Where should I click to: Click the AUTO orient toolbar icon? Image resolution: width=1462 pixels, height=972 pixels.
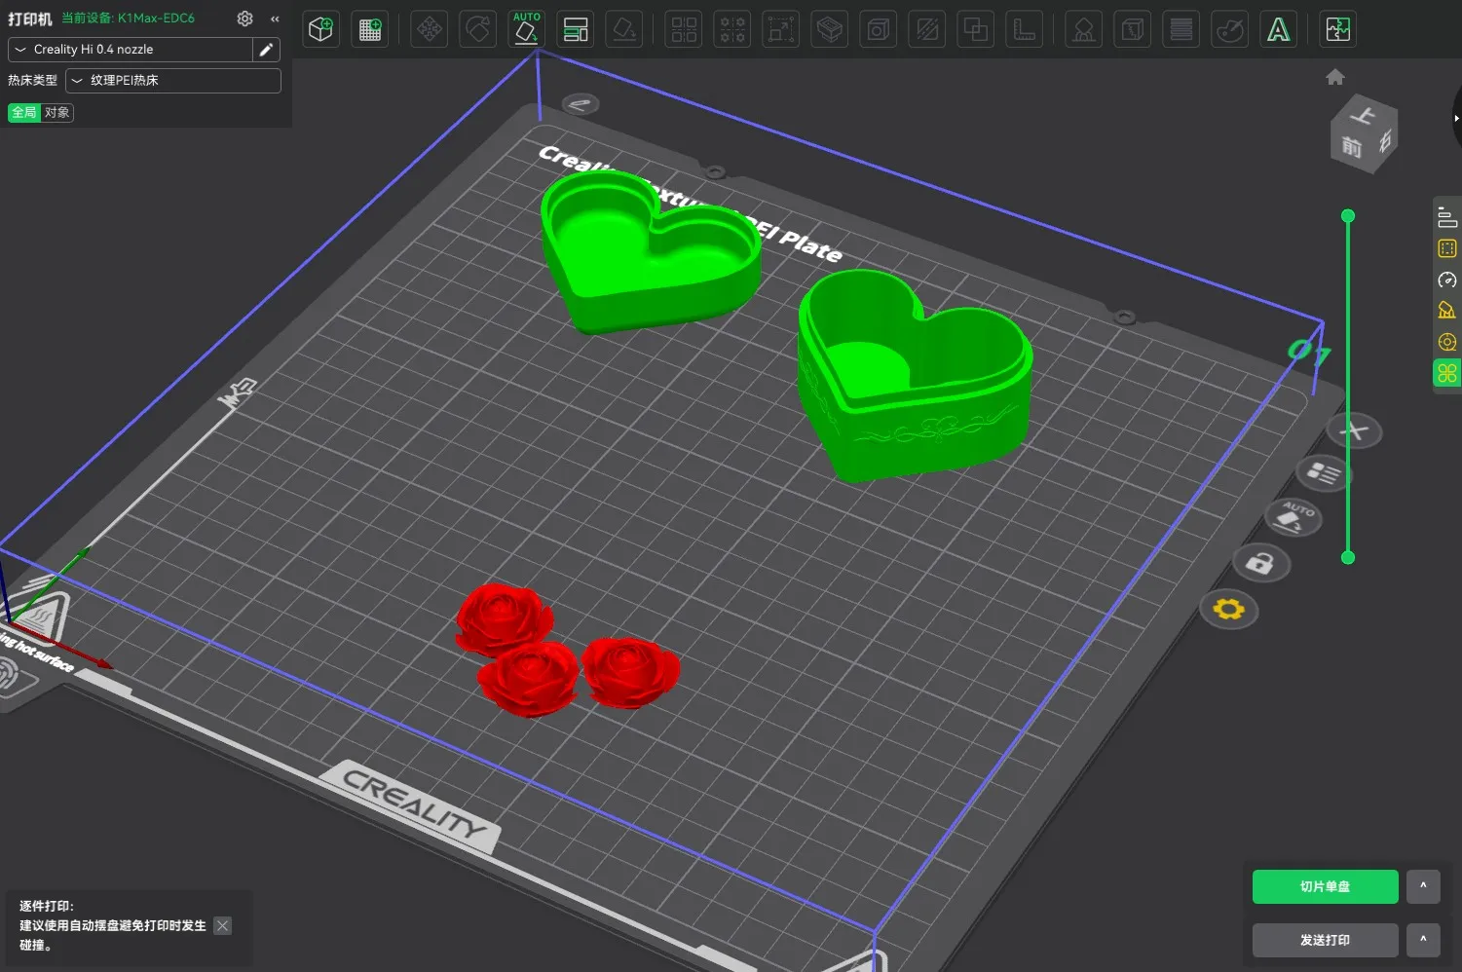[x=527, y=29]
